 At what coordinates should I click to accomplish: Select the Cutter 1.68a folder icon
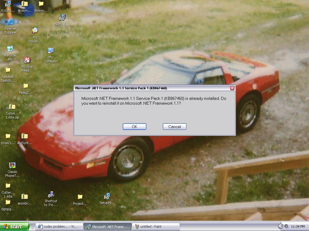pos(8,191)
